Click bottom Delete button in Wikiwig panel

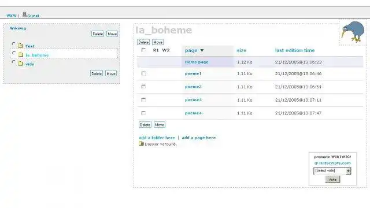click(97, 73)
